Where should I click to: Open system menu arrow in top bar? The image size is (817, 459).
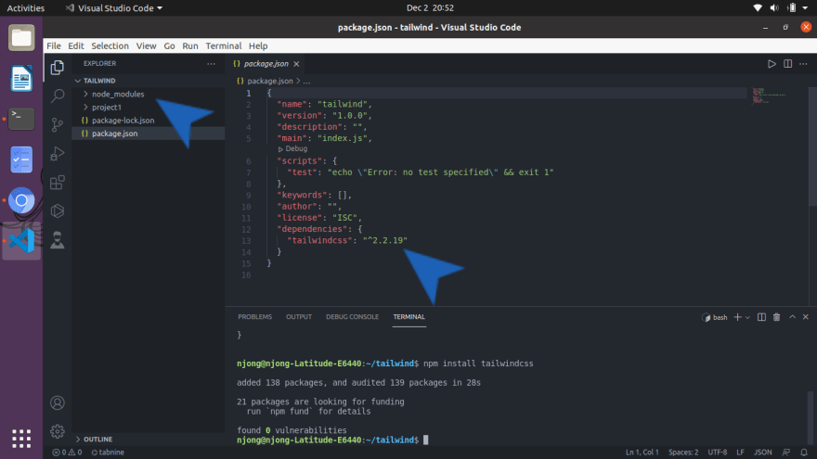point(805,7)
